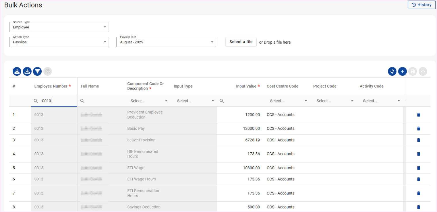Click the Select a file button
Image resolution: width=437 pixels, height=212 pixels.
[241, 42]
